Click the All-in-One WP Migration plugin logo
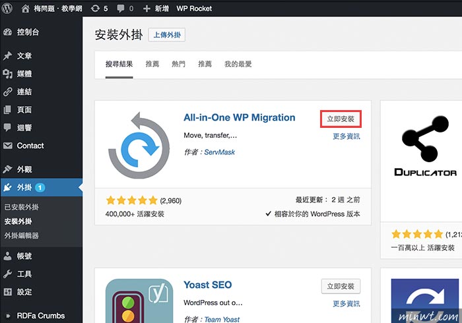Viewport: 462px width, 323px height. pos(139,145)
